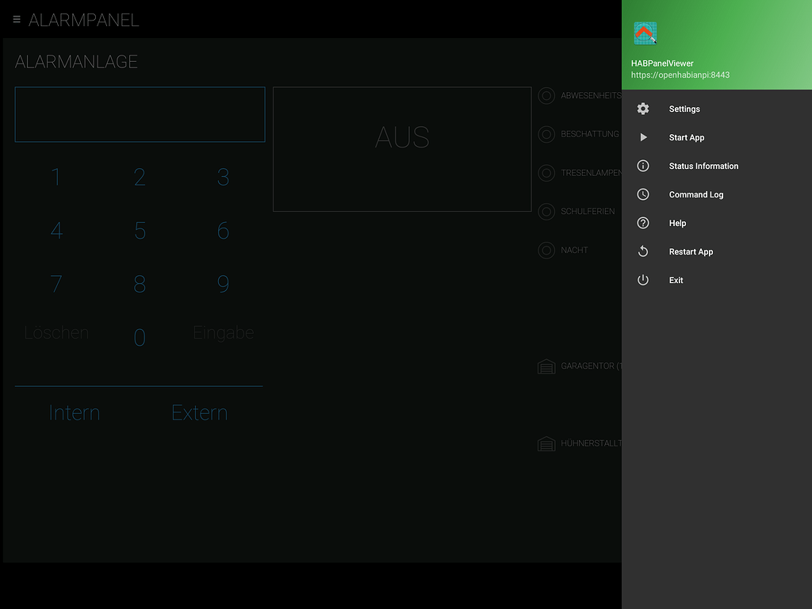Click the openhabianpi server URL in header
Image resolution: width=812 pixels, height=609 pixels.
(680, 75)
